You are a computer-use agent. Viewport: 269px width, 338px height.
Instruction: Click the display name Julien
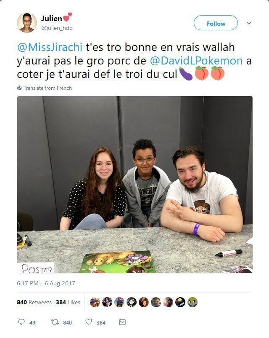point(52,19)
